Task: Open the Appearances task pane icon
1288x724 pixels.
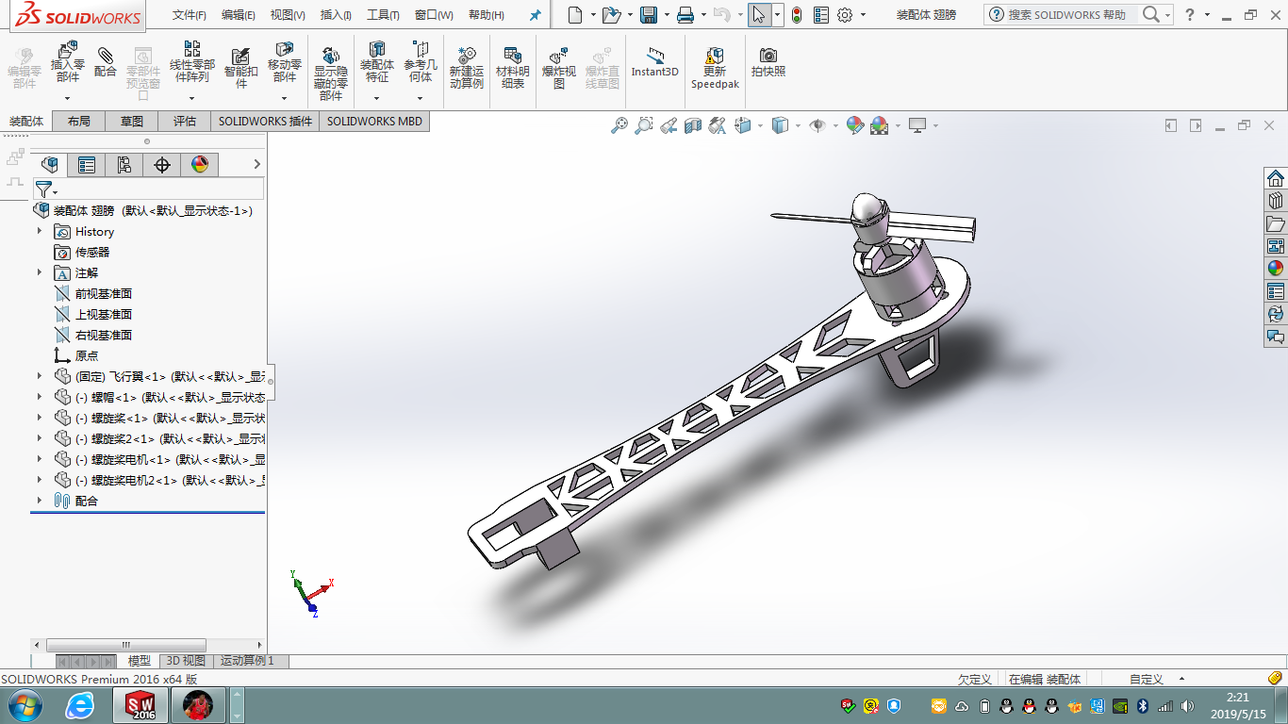Action: 1276,269
